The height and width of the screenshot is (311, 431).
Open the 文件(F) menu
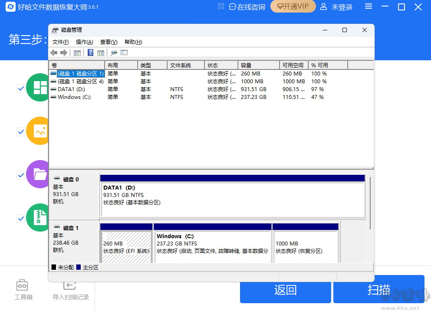pos(60,42)
